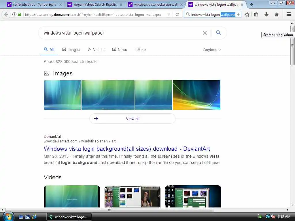Click Yahoo blue magnifier search button

tap(218, 33)
